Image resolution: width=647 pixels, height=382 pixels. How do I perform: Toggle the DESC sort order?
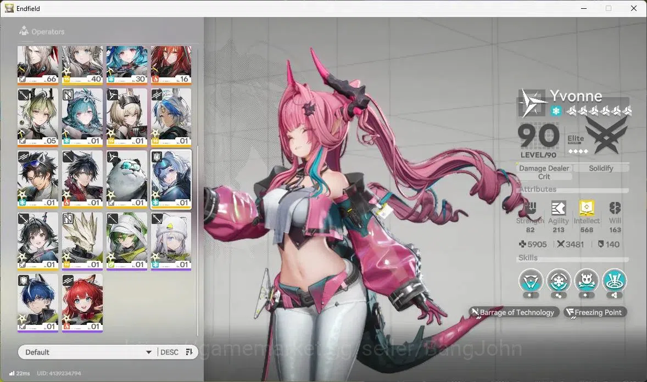coord(169,352)
